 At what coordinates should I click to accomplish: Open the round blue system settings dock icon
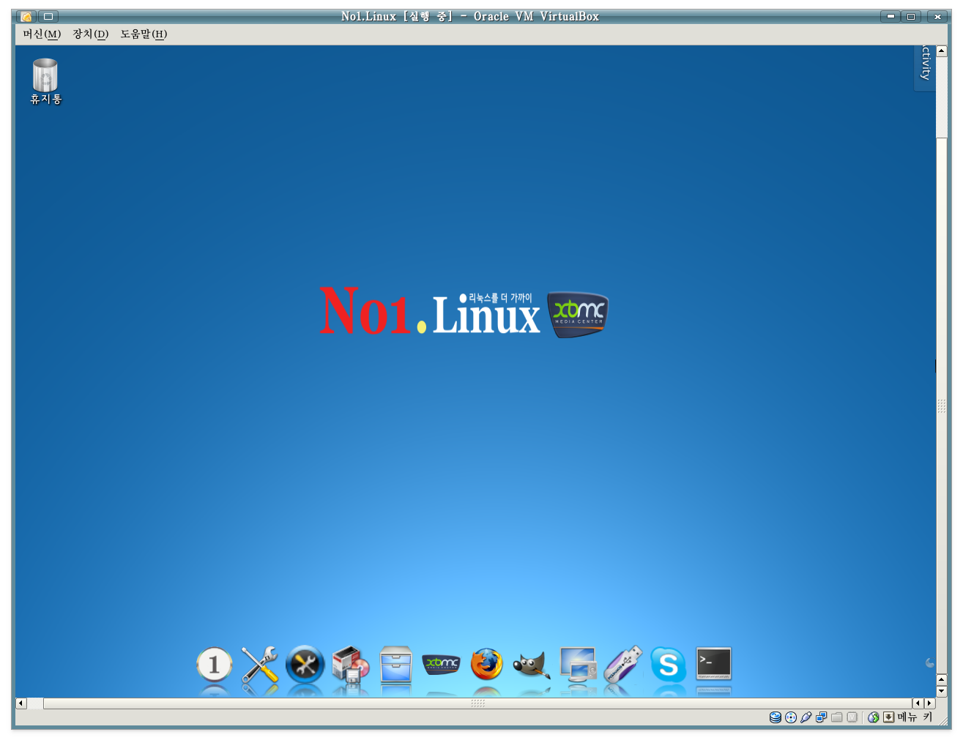pos(305,665)
